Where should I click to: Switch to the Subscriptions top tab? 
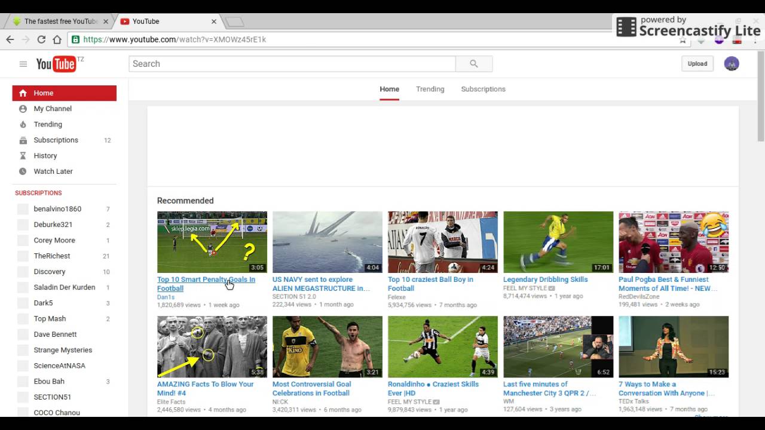click(483, 89)
